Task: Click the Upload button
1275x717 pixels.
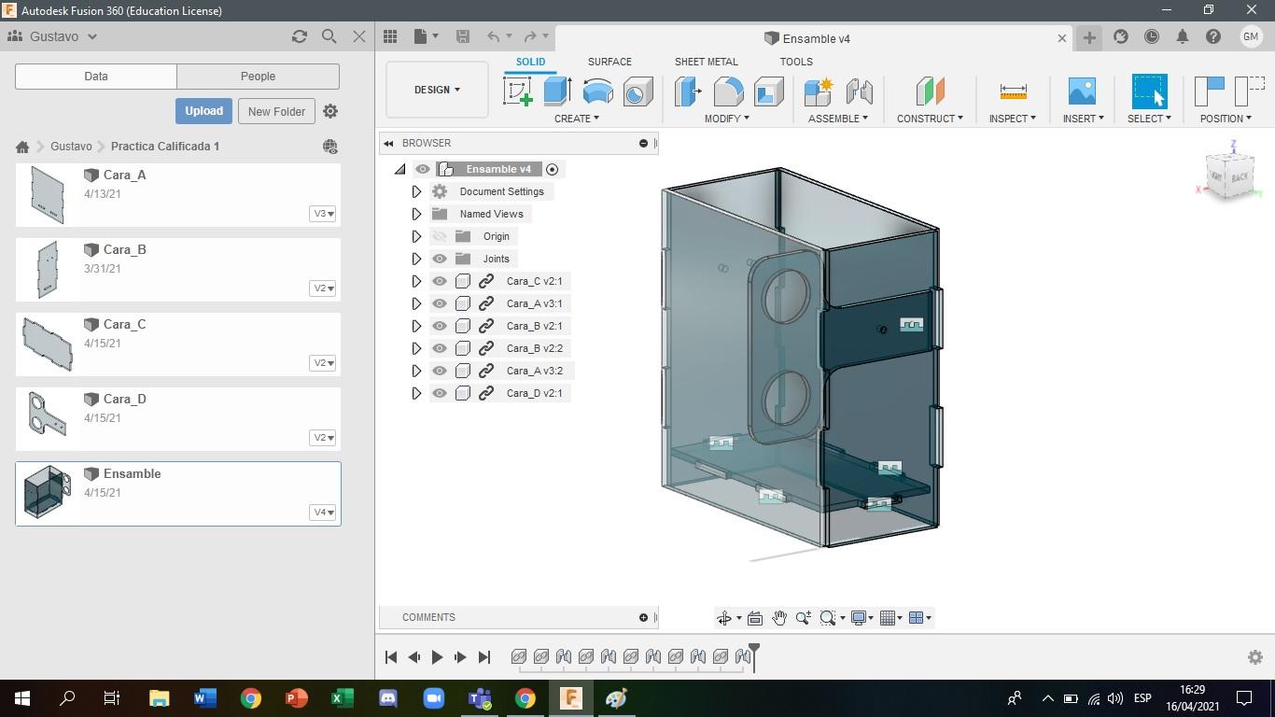Action: click(203, 111)
